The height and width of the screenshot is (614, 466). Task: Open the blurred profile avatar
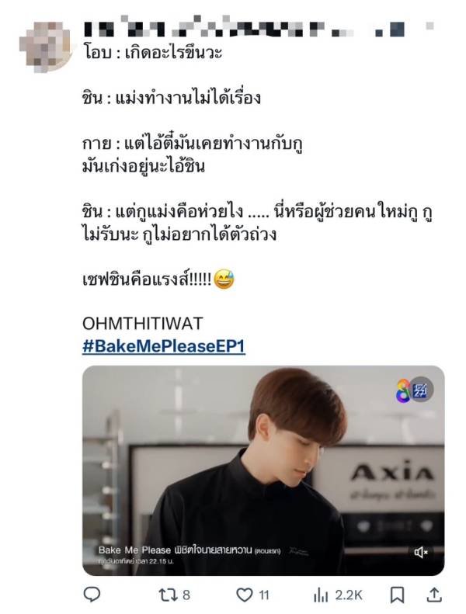45,47
